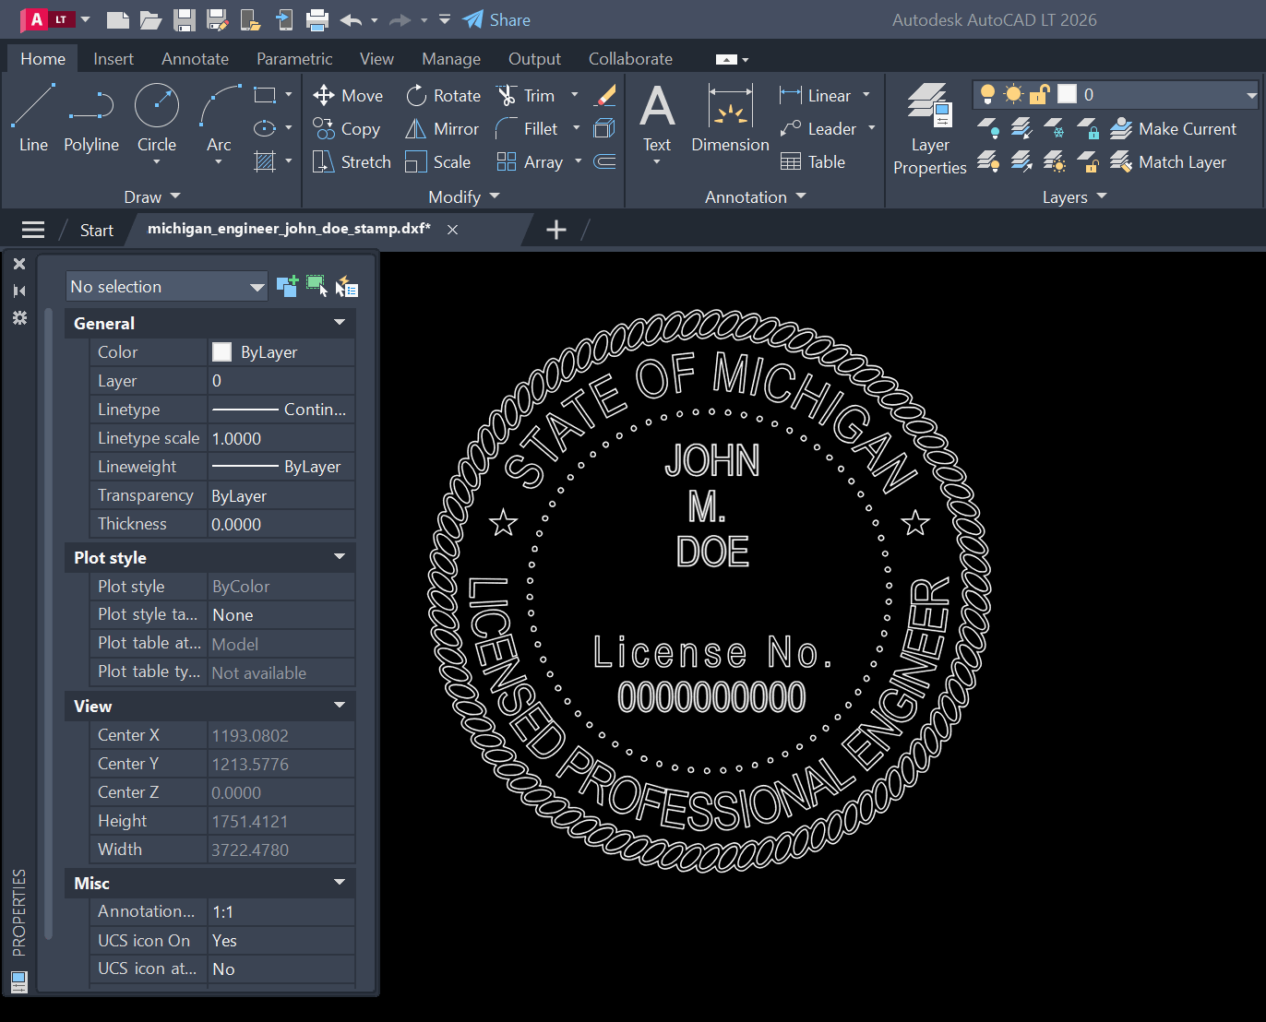
Task: Activate the Copy command
Action: pos(347,128)
